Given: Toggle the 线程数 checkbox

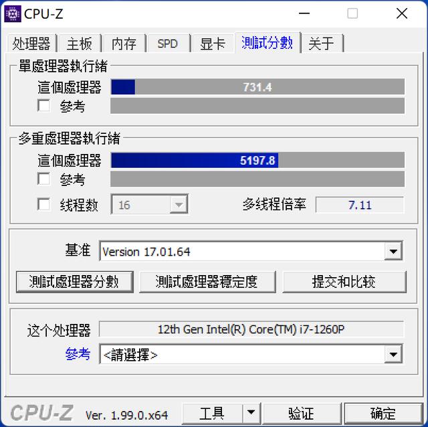Looking at the screenshot, I should tap(43, 204).
